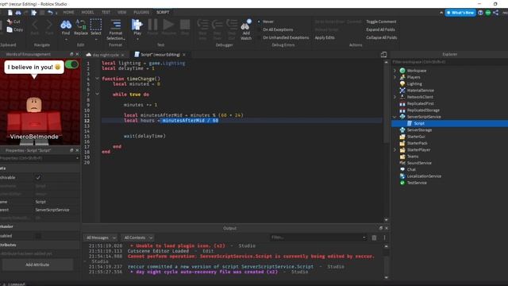This screenshot has width=508, height=286.
Task: Open the PLUGINS ribbon tab
Action: tap(141, 13)
